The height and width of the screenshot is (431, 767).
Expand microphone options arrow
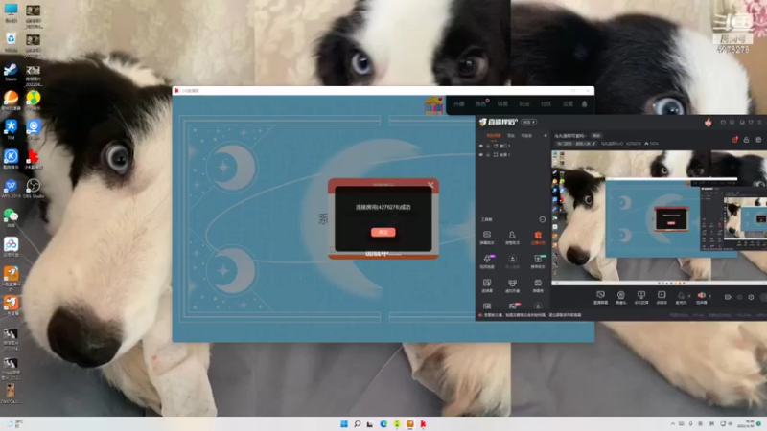[x=689, y=296]
